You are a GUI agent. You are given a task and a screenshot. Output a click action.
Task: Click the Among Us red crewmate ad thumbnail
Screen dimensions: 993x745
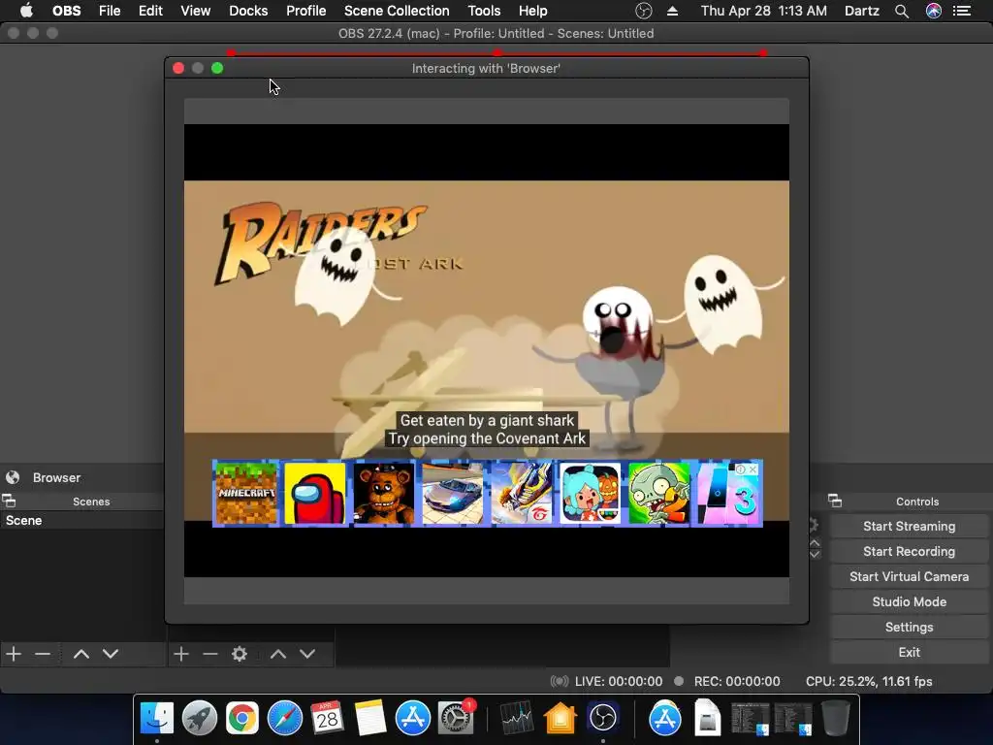(315, 493)
